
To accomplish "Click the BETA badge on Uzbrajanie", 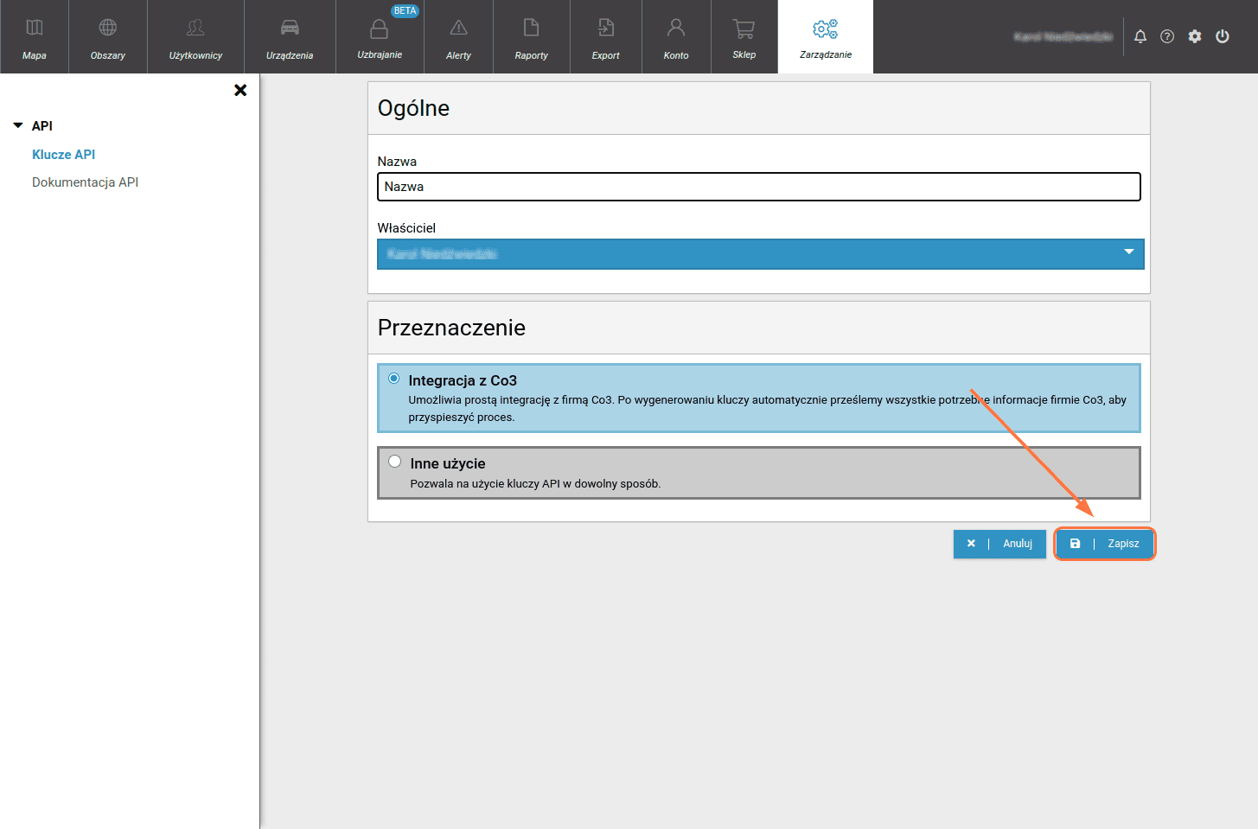I will (405, 11).
